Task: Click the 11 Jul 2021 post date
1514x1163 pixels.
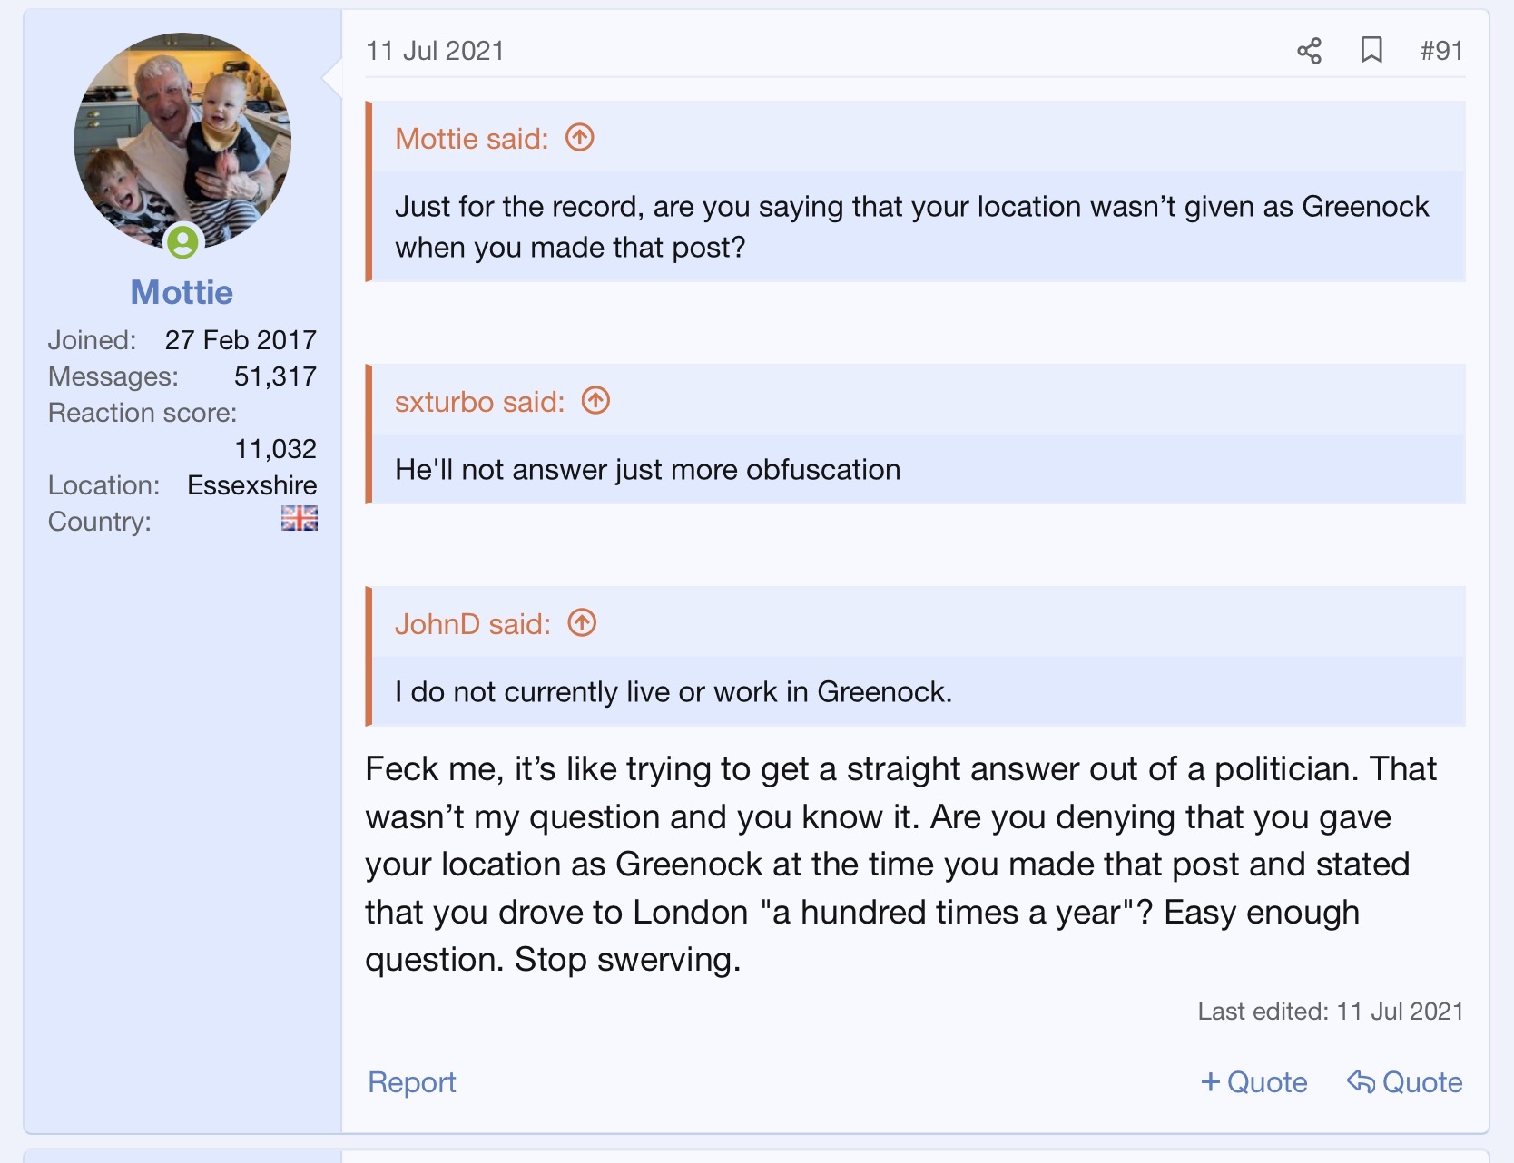Action: tap(435, 51)
